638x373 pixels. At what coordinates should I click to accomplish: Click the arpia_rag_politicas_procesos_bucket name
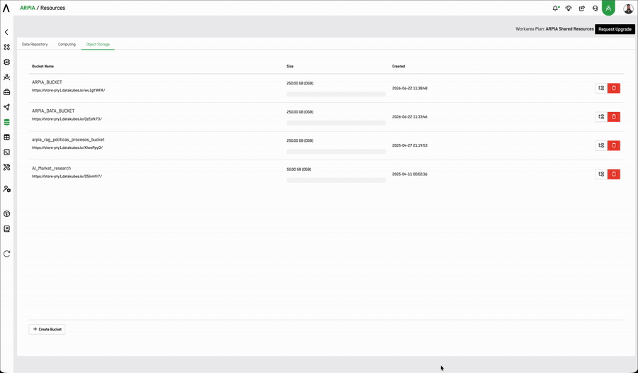tap(68, 139)
